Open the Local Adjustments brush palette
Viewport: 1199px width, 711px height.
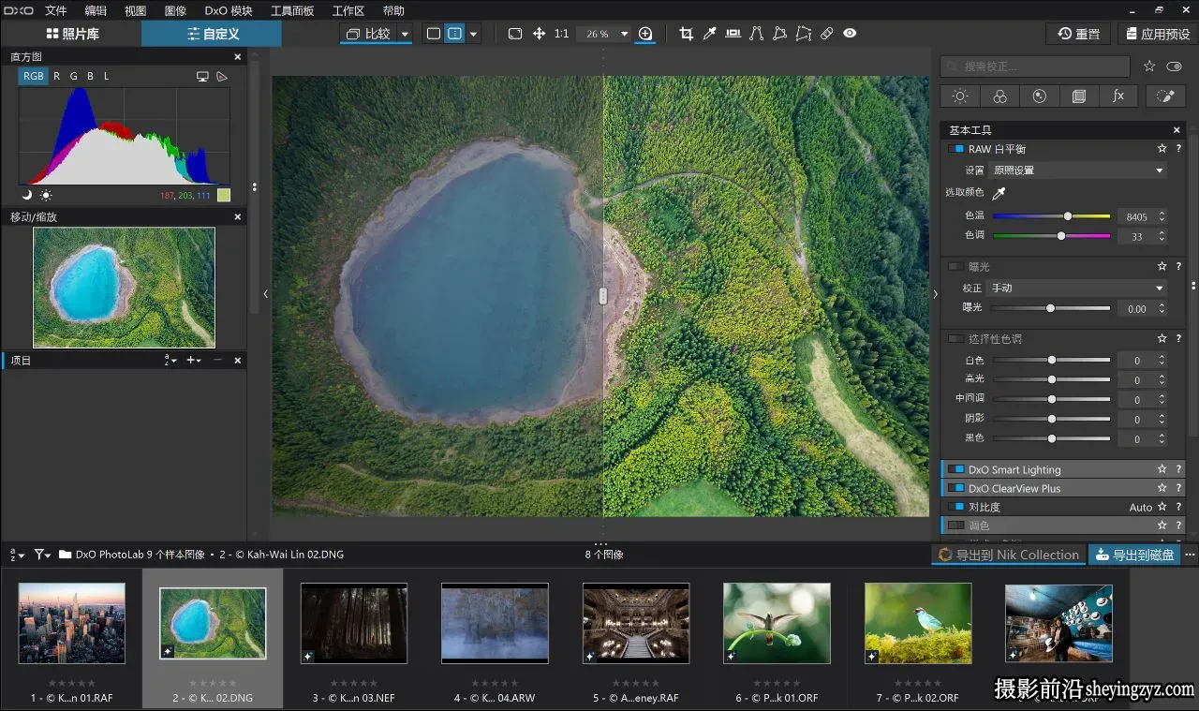tap(1165, 96)
